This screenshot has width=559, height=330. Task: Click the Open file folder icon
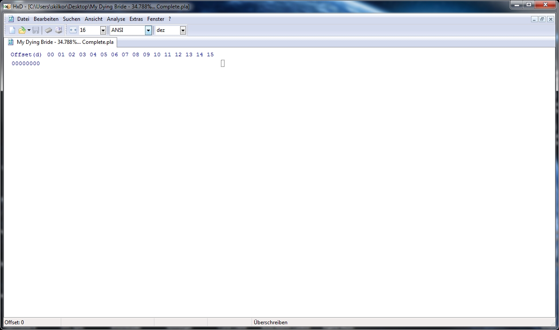(x=22, y=30)
